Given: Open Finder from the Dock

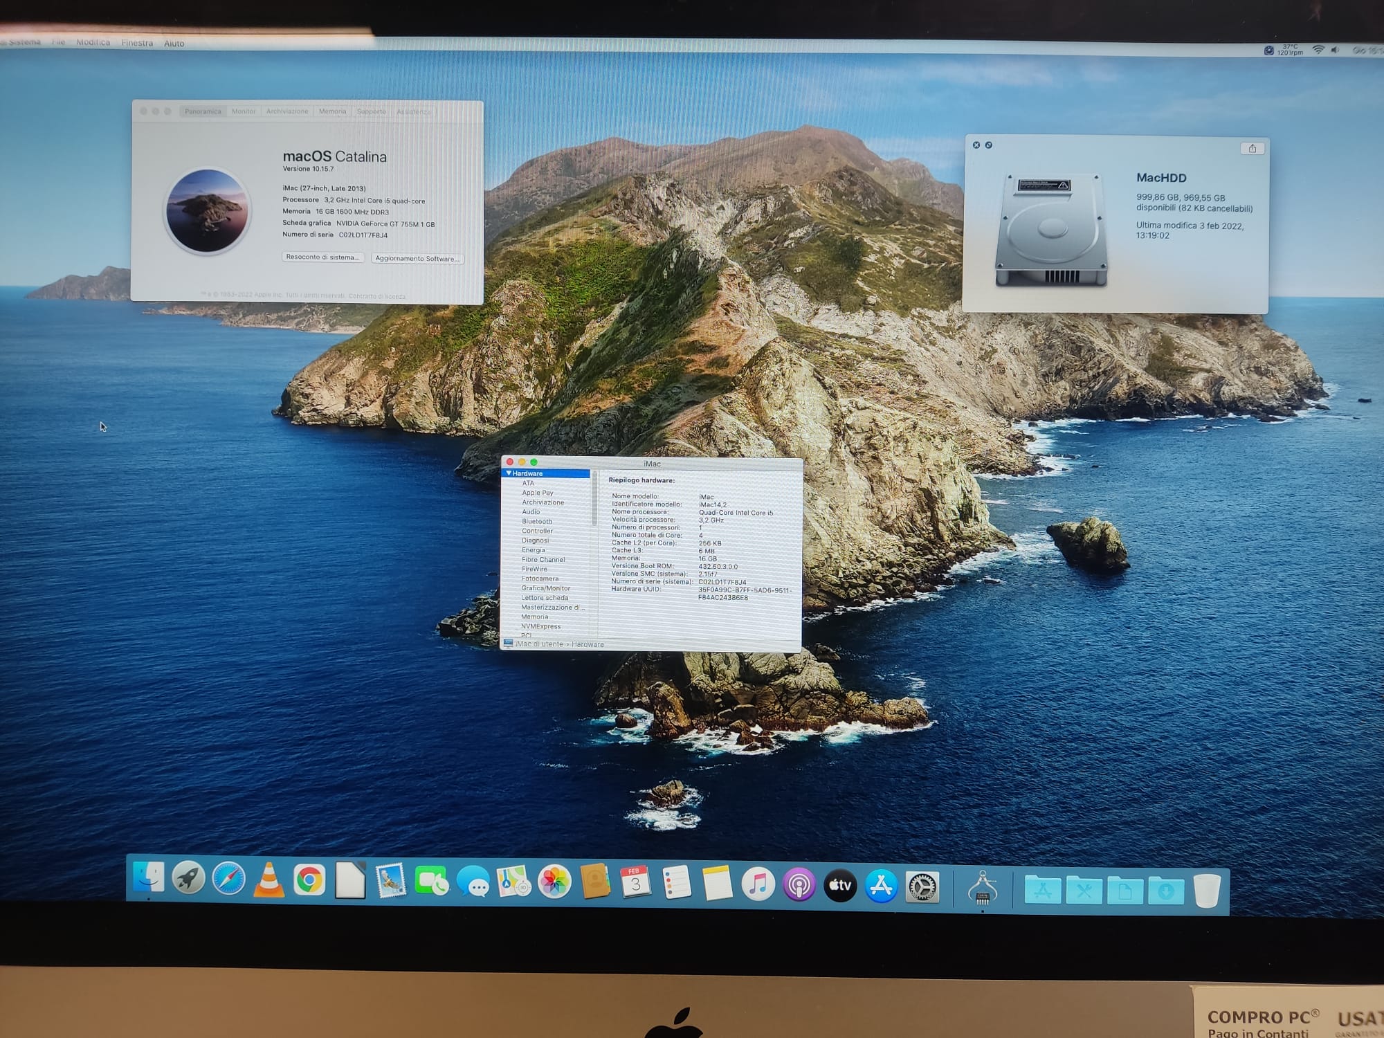Looking at the screenshot, I should tap(148, 879).
